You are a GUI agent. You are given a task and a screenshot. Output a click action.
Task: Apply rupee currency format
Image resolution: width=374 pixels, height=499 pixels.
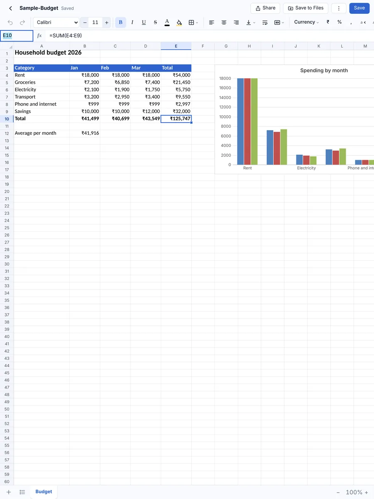click(328, 22)
